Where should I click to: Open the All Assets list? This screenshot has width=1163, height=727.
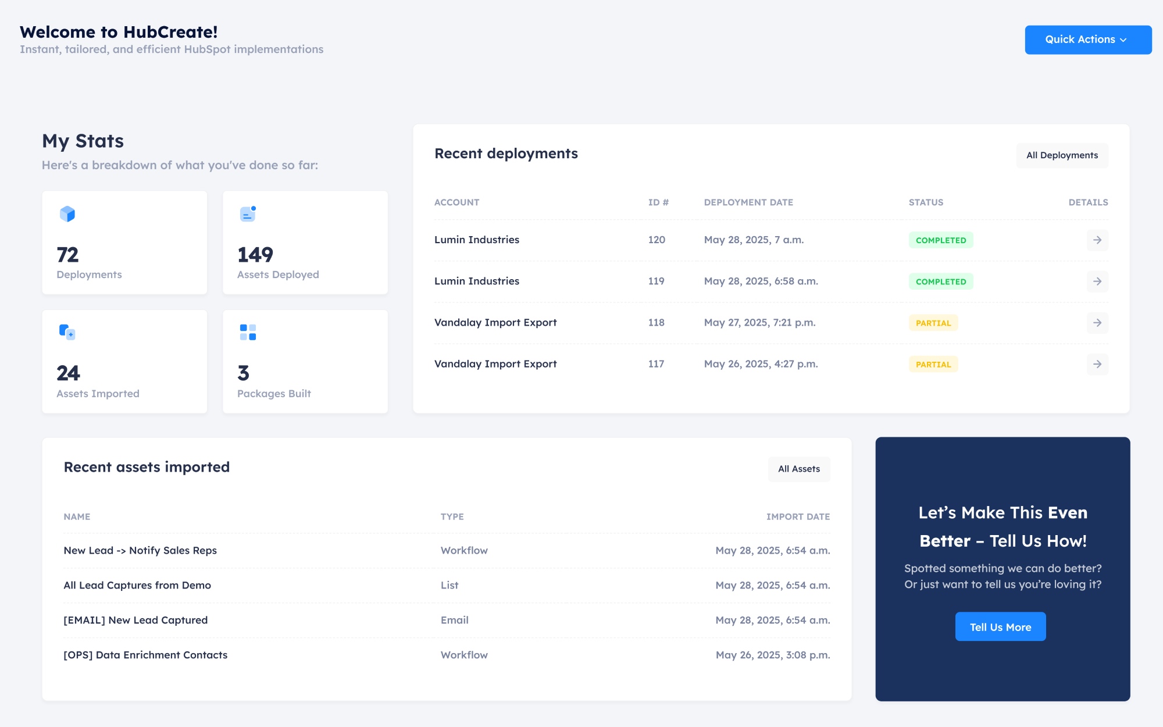(798, 469)
